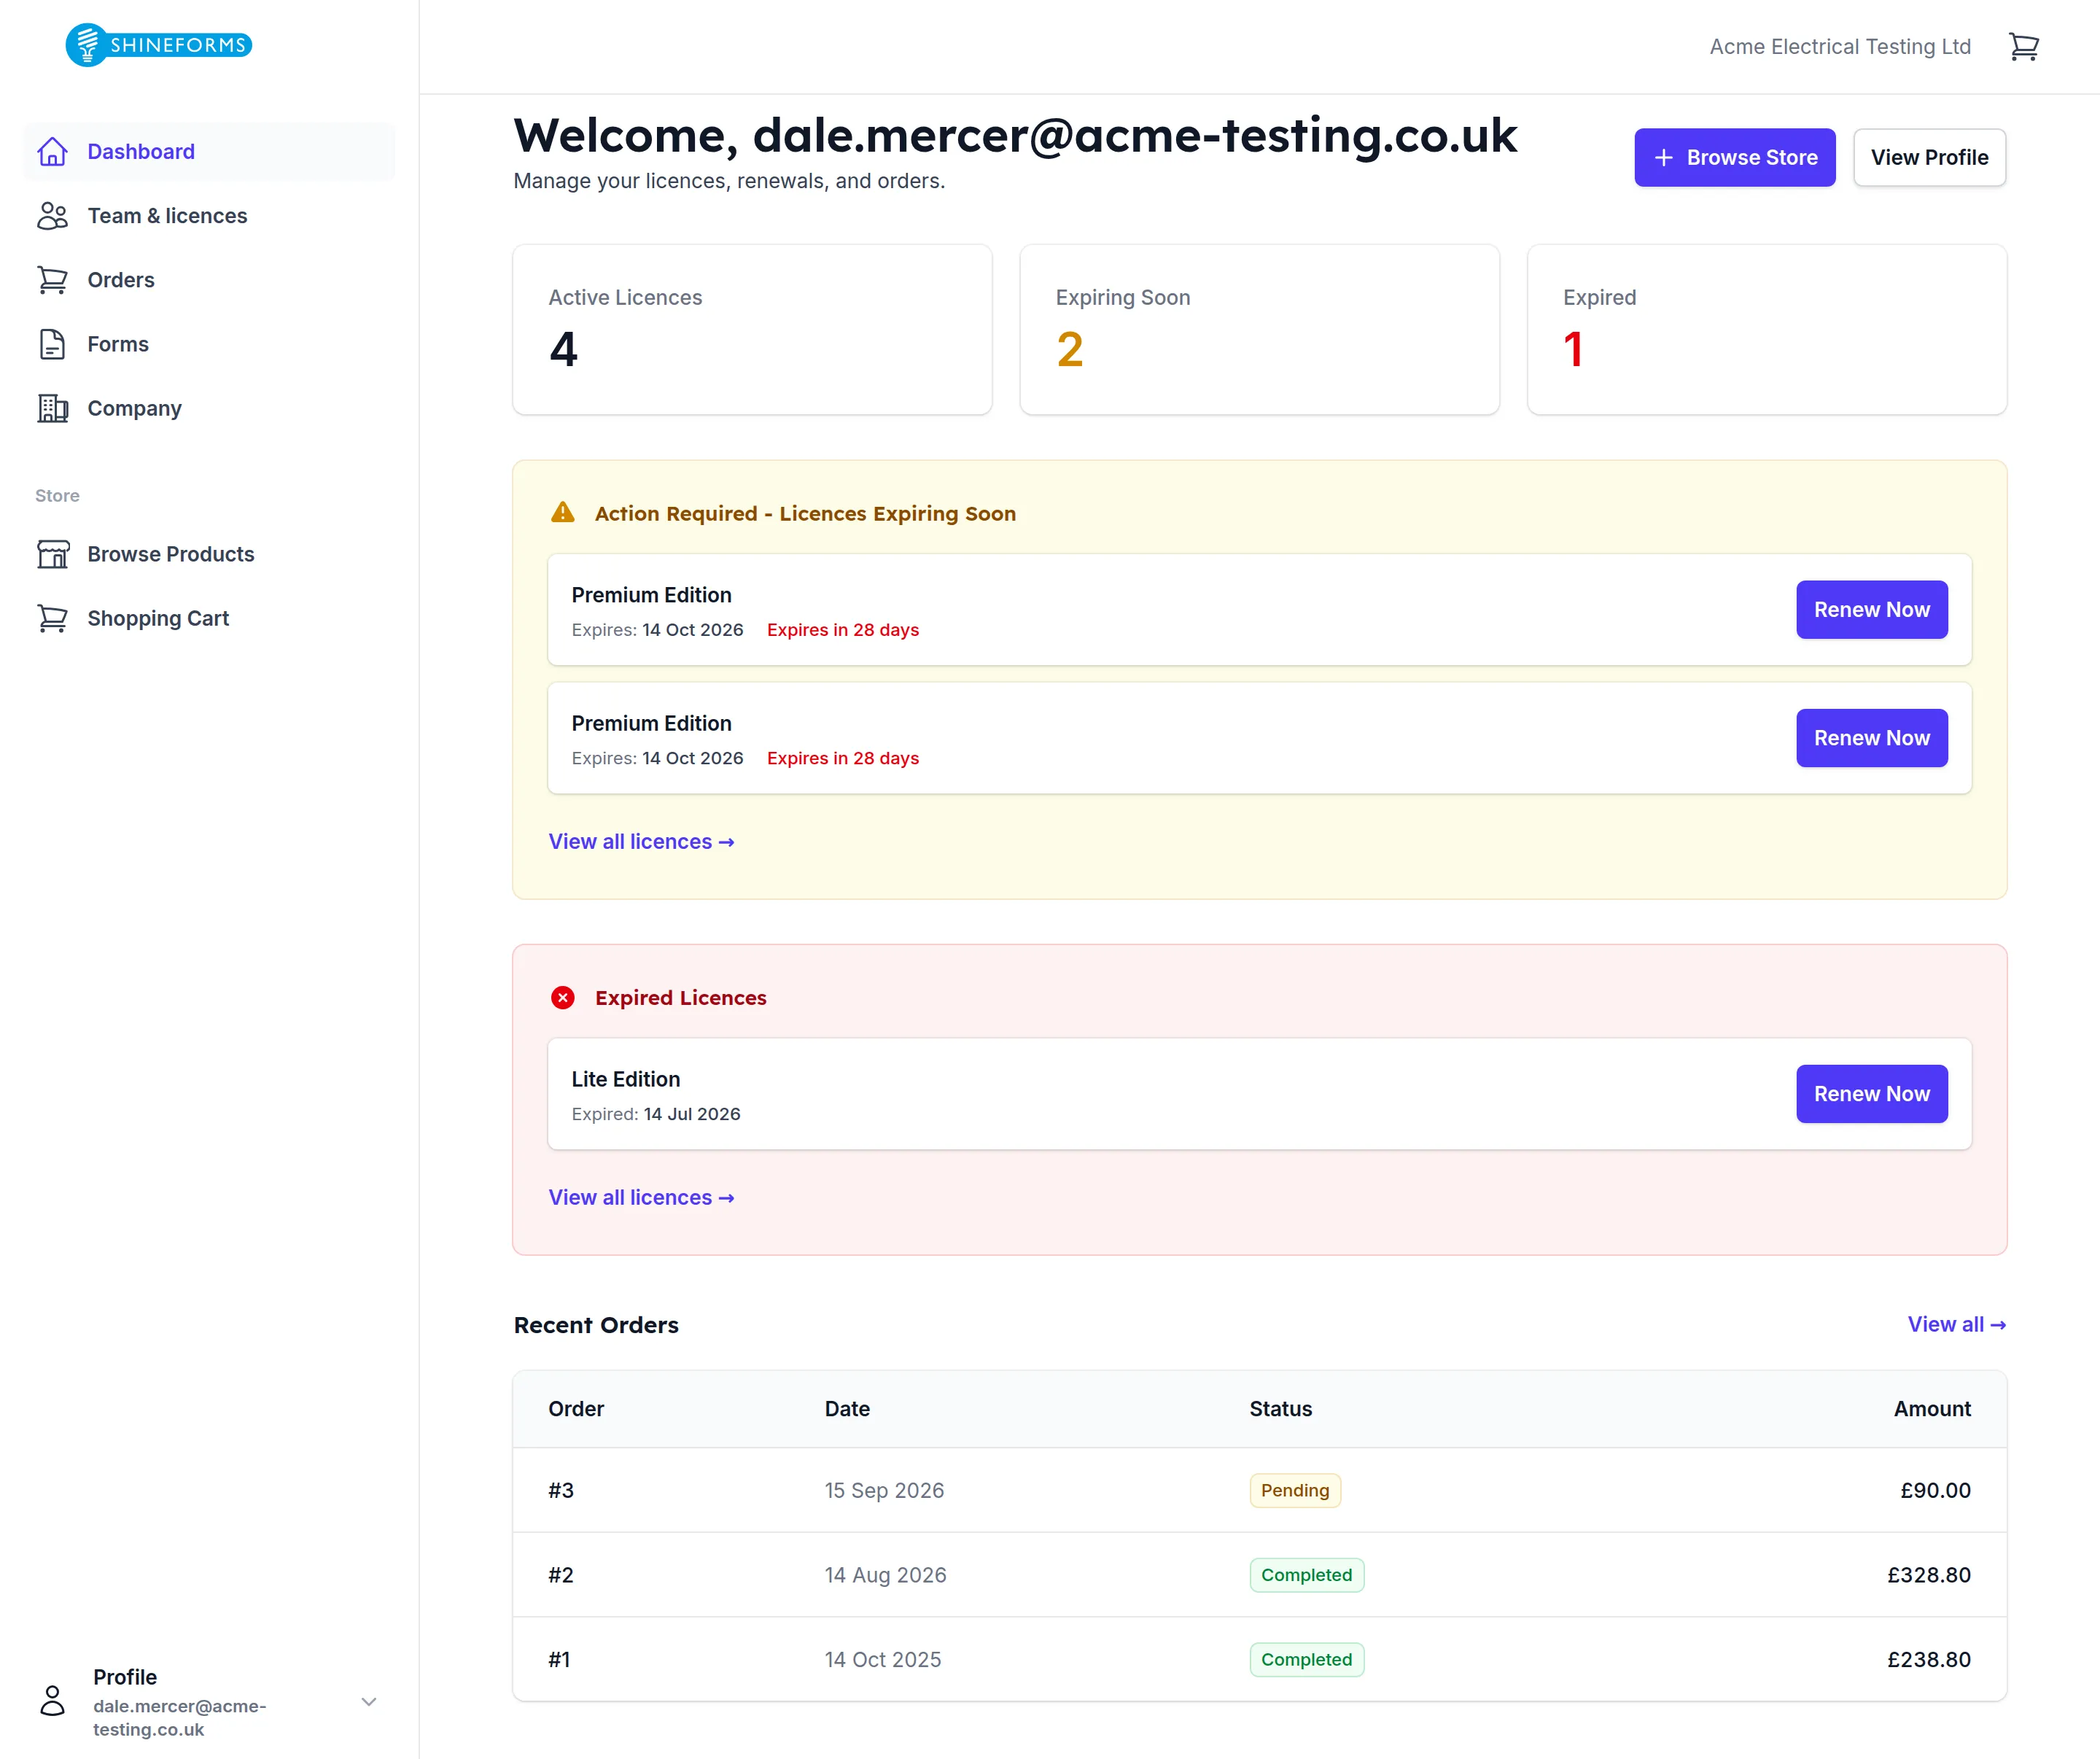Click the Browse Store button

click(1734, 157)
